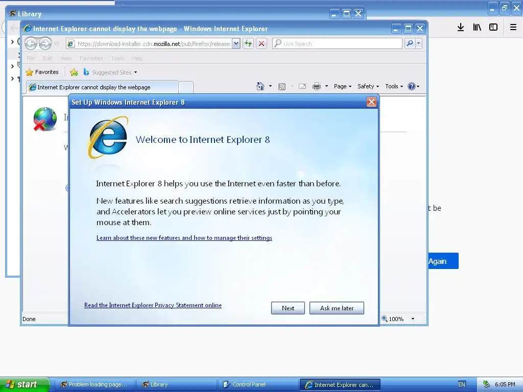Image resolution: width=523 pixels, height=392 pixels.
Task: Click the IE Back arrow button
Action: pyautogui.click(x=31, y=43)
